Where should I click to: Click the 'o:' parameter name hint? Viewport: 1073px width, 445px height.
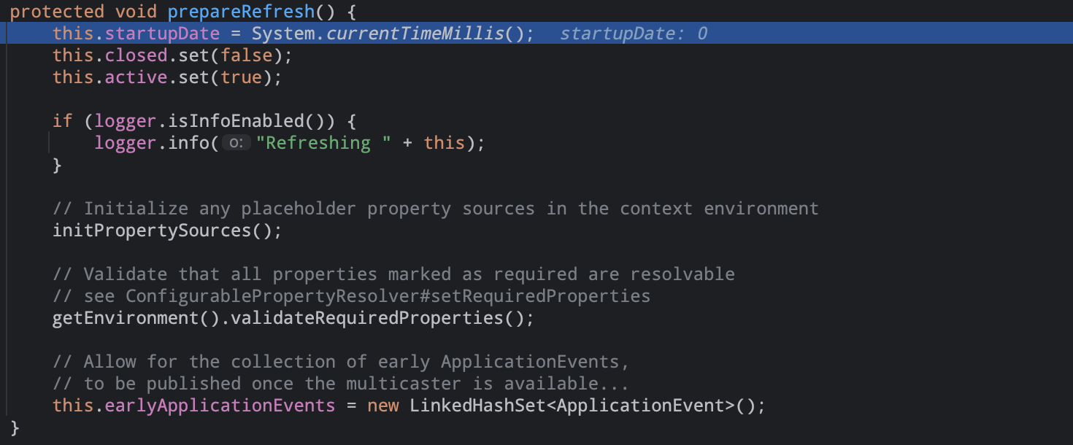pos(236,143)
